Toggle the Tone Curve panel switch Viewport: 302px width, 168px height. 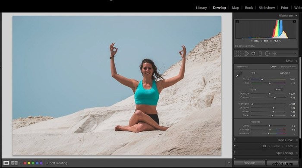pos(235,139)
